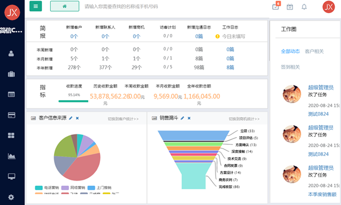Click the chart icon beside 销售漏斗 title
341x205 pixels.
tap(155, 118)
